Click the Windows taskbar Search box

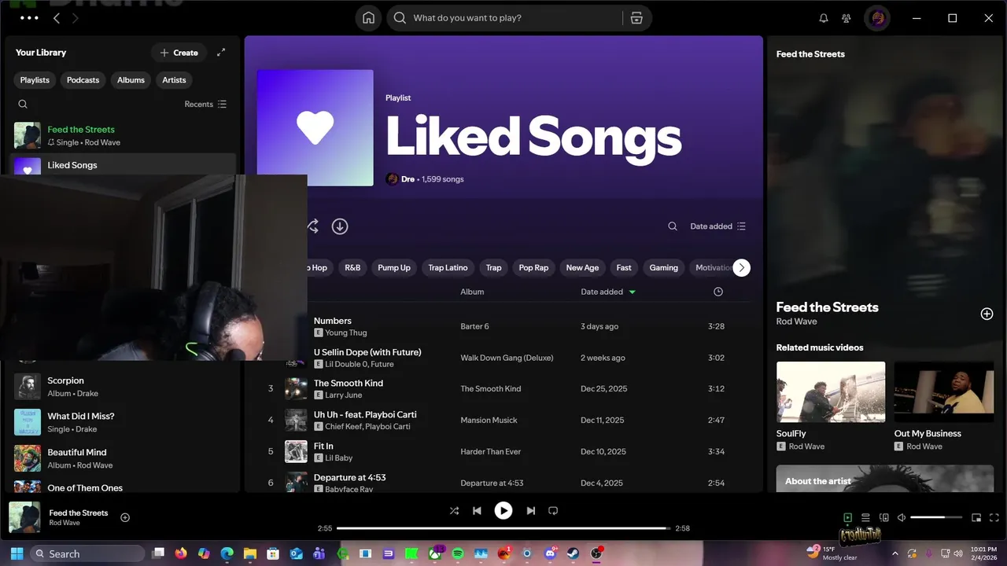[87, 553]
